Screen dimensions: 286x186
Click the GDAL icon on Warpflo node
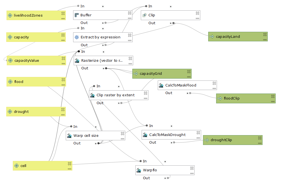[x=139, y=170]
